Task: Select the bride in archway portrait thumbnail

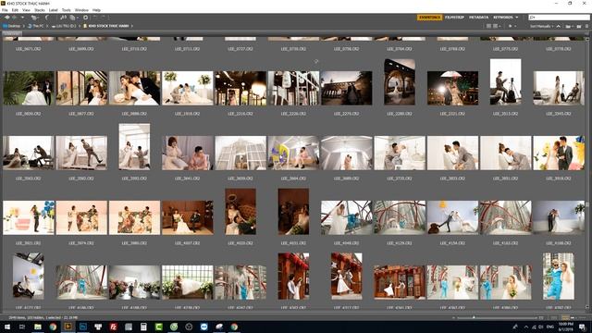Action: pyautogui.click(x=400, y=82)
